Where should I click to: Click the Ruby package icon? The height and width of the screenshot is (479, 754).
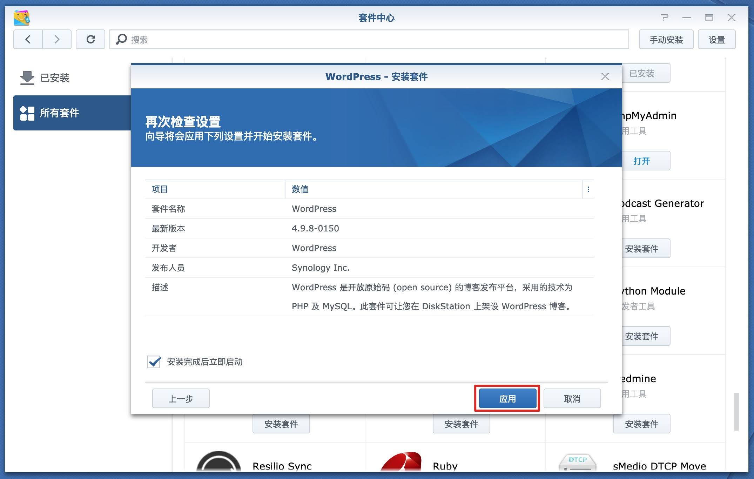click(401, 463)
